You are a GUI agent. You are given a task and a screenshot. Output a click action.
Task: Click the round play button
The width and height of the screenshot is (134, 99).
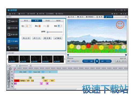(x=97, y=61)
